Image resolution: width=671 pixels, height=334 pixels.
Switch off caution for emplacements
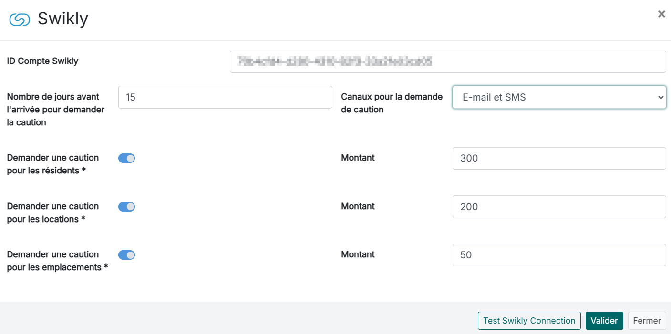126,255
